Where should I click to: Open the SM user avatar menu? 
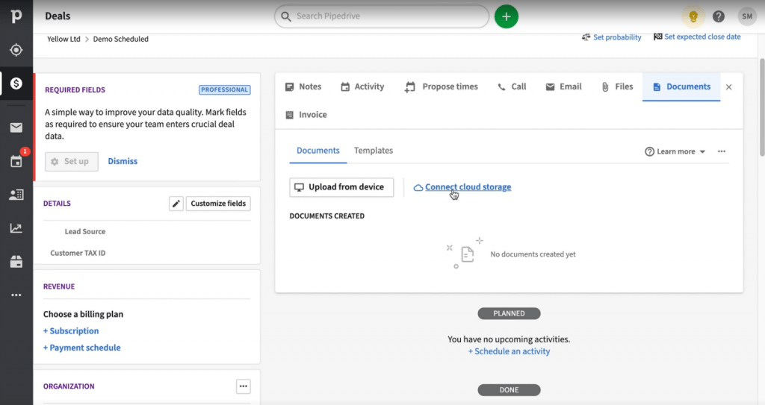pos(747,16)
